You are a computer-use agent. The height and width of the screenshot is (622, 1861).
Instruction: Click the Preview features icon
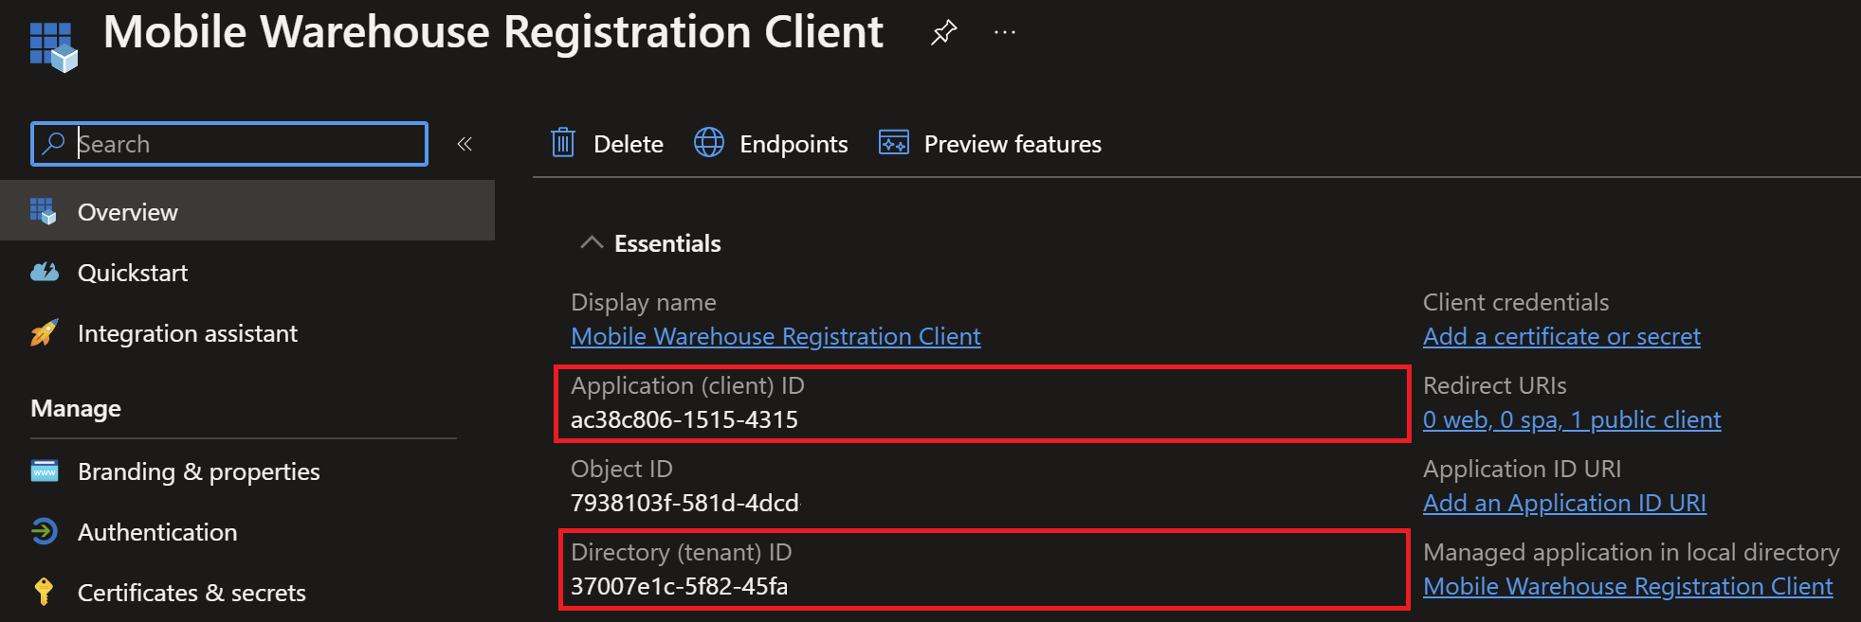(x=893, y=143)
